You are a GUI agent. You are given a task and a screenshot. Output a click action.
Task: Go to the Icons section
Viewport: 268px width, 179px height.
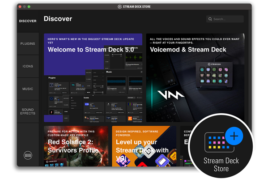point(28,66)
